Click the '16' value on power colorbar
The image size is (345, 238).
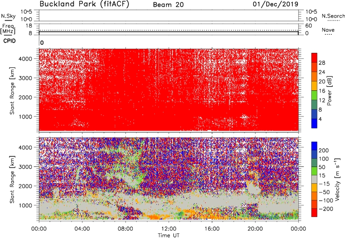[x=322, y=91]
